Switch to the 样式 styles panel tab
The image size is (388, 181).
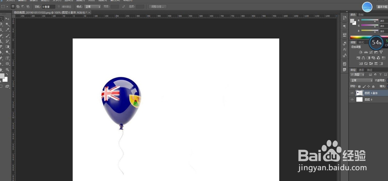tap(361, 43)
